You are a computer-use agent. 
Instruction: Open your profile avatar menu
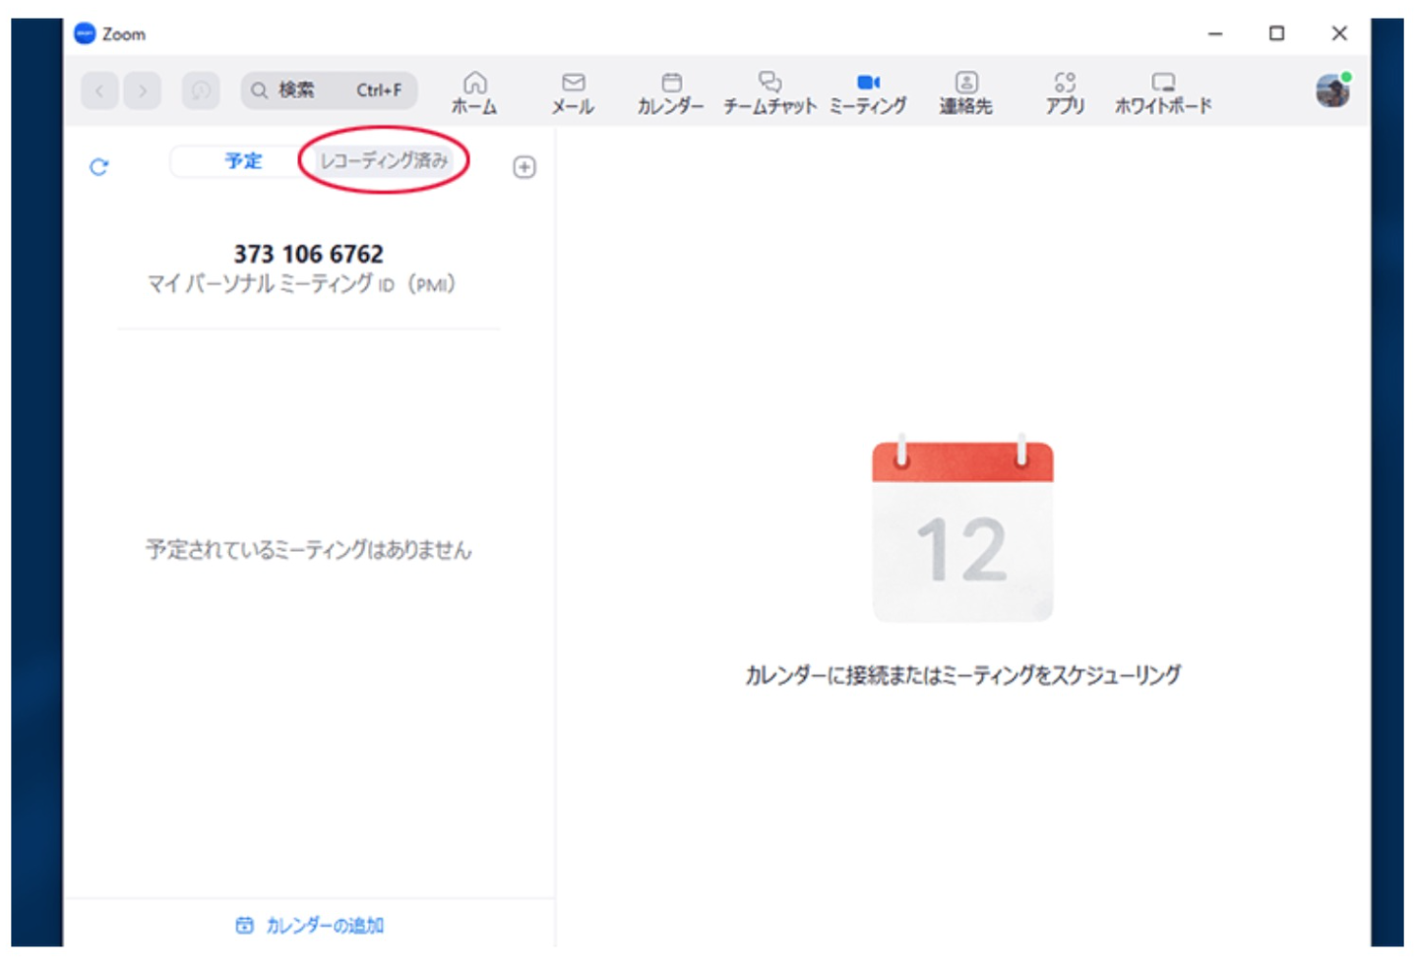[1333, 91]
